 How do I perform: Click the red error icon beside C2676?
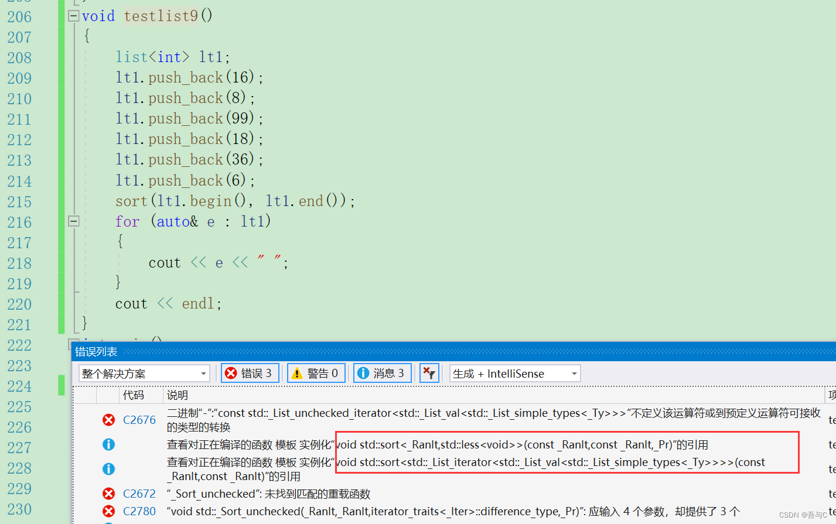pyautogui.click(x=108, y=420)
